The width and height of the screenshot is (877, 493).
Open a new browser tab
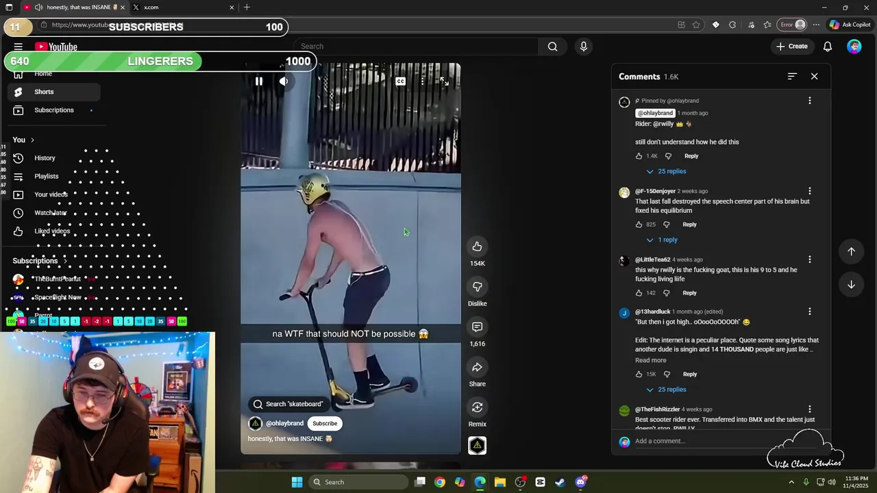[247, 8]
